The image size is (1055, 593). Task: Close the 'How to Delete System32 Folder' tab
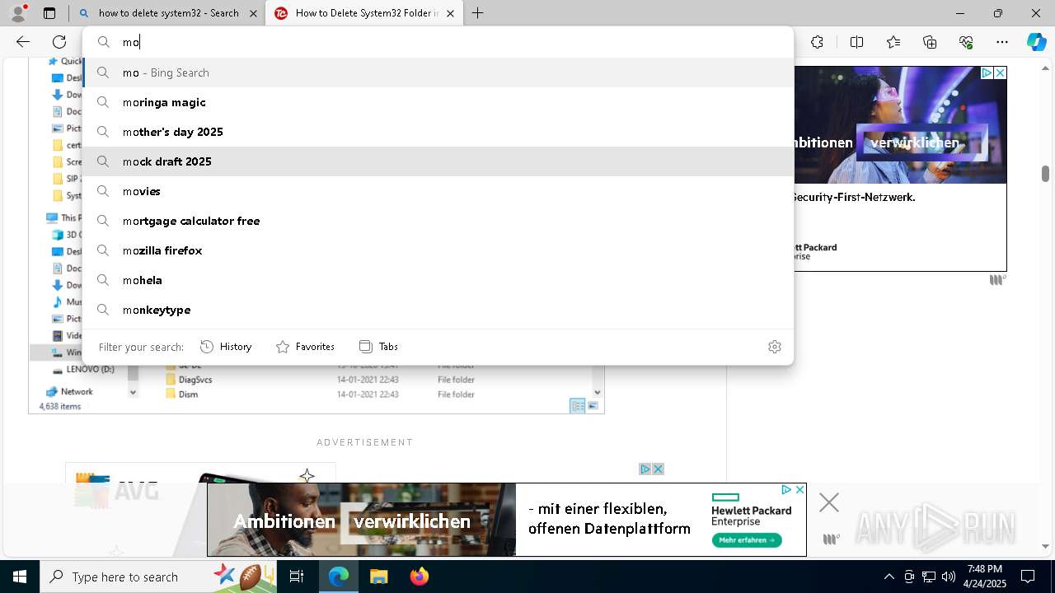450,13
